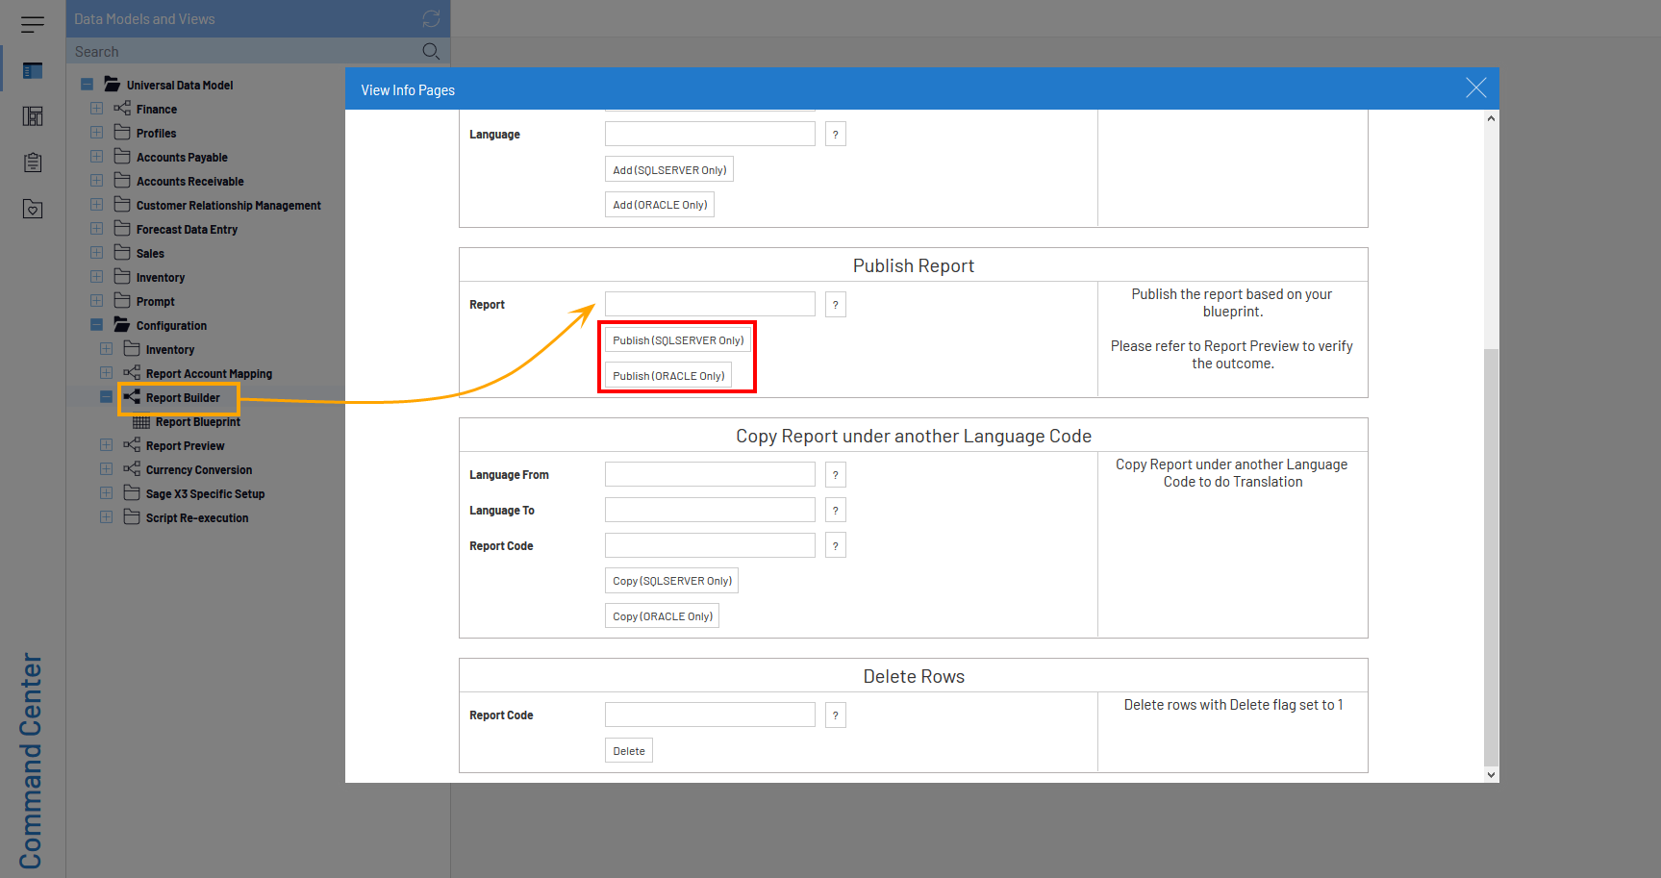Click the refresh icon in Data Models header
Image resolution: width=1661 pixels, height=878 pixels.
coord(431,19)
